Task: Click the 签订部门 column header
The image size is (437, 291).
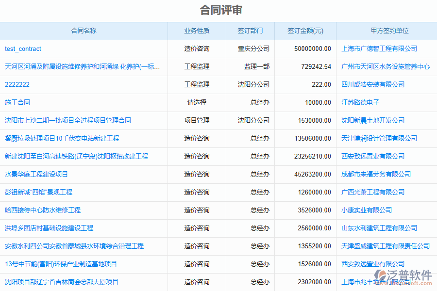Action: (250, 31)
